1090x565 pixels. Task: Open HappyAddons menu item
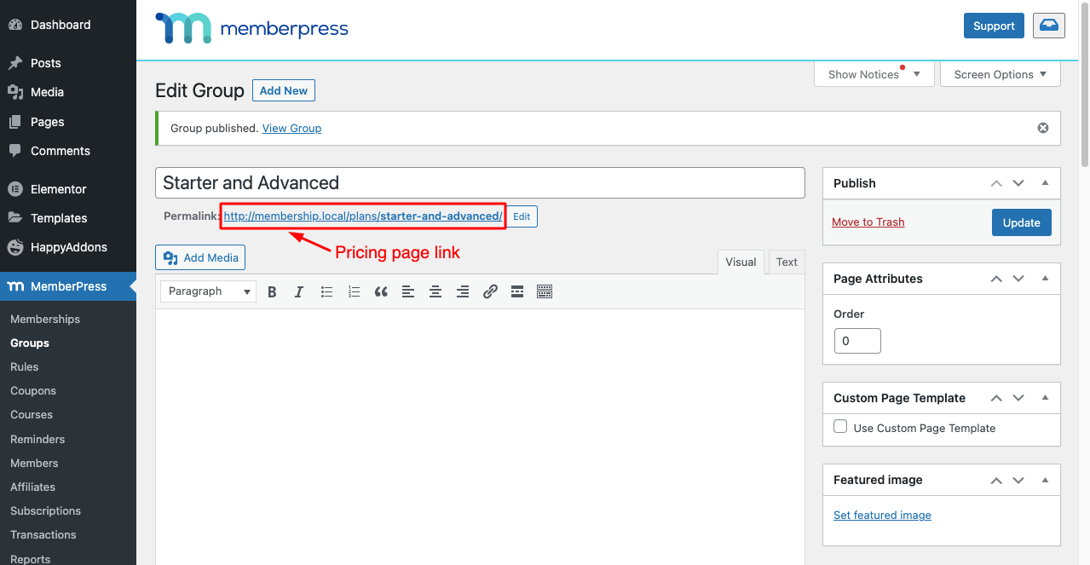68,247
